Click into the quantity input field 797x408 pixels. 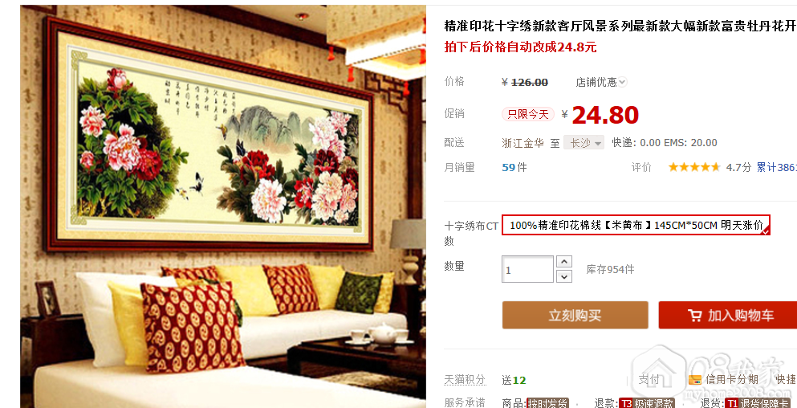click(x=527, y=269)
